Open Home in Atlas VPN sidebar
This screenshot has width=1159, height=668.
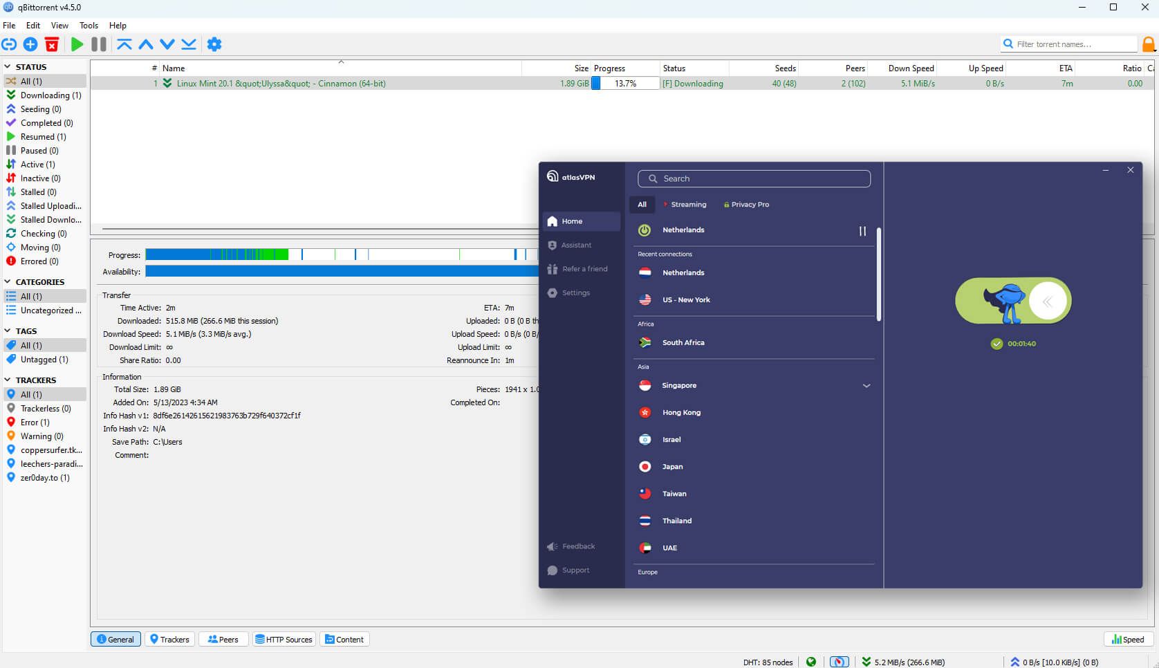[x=581, y=221]
